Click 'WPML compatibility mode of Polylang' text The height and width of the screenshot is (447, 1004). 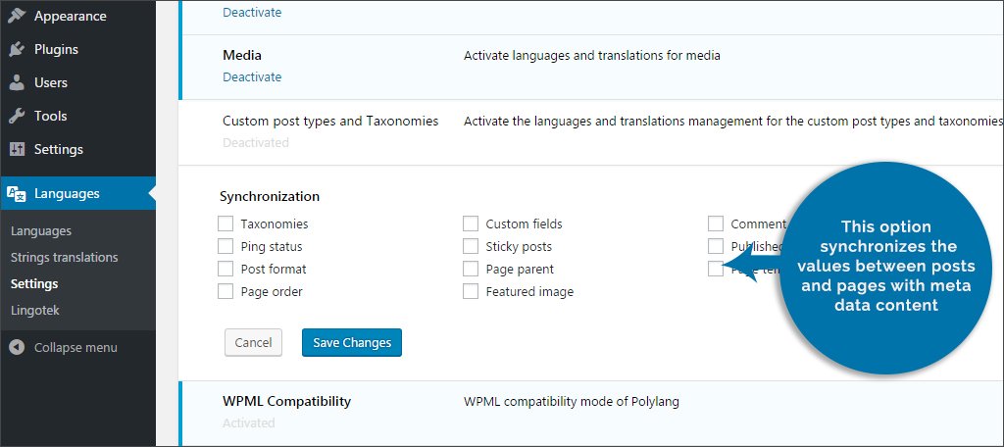[572, 402]
